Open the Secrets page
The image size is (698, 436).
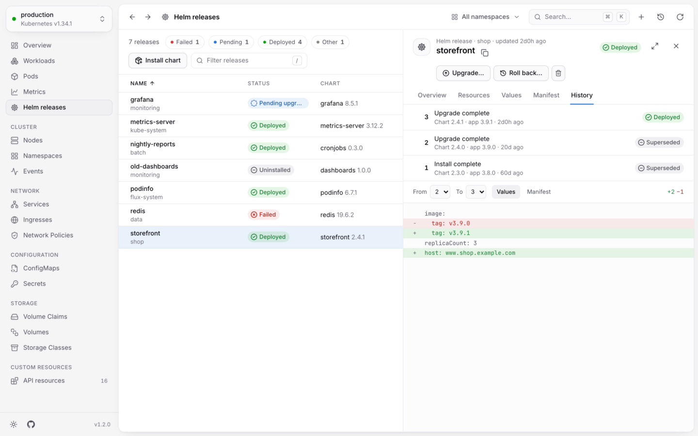point(59,284)
